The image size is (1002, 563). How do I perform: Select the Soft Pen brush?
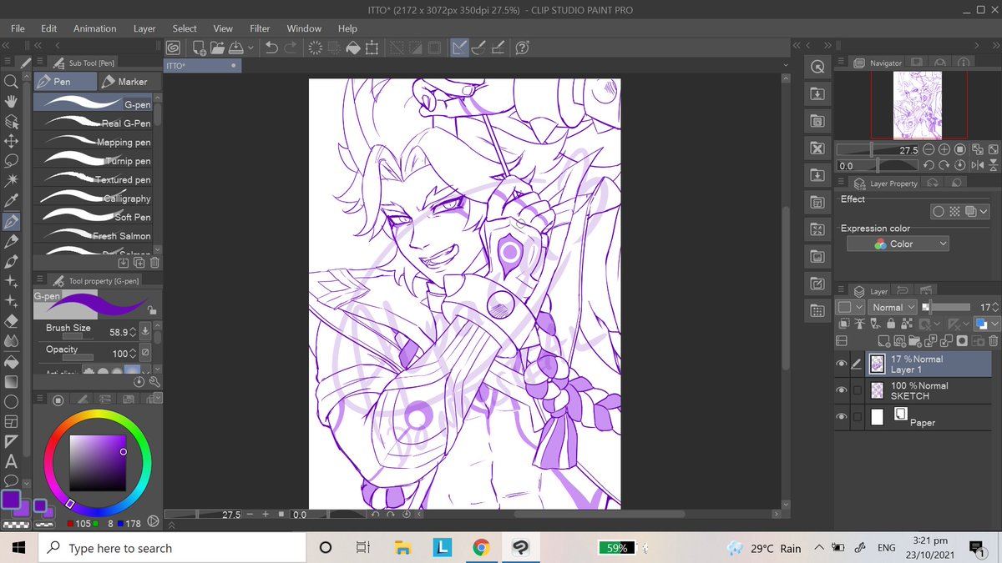94,217
